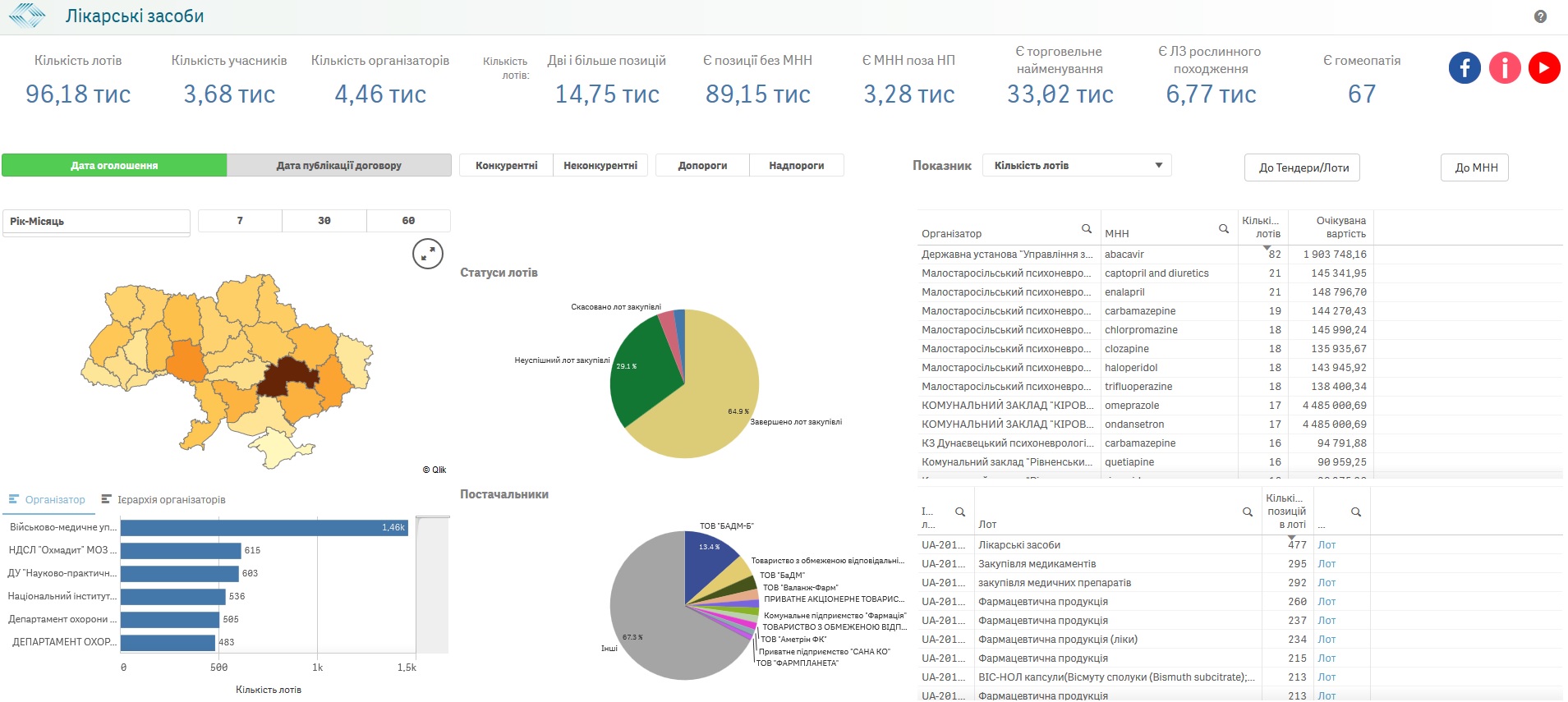Click the Кількість лотів 96,18 тис KPI
The height and width of the screenshot is (702, 1568).
tap(78, 80)
